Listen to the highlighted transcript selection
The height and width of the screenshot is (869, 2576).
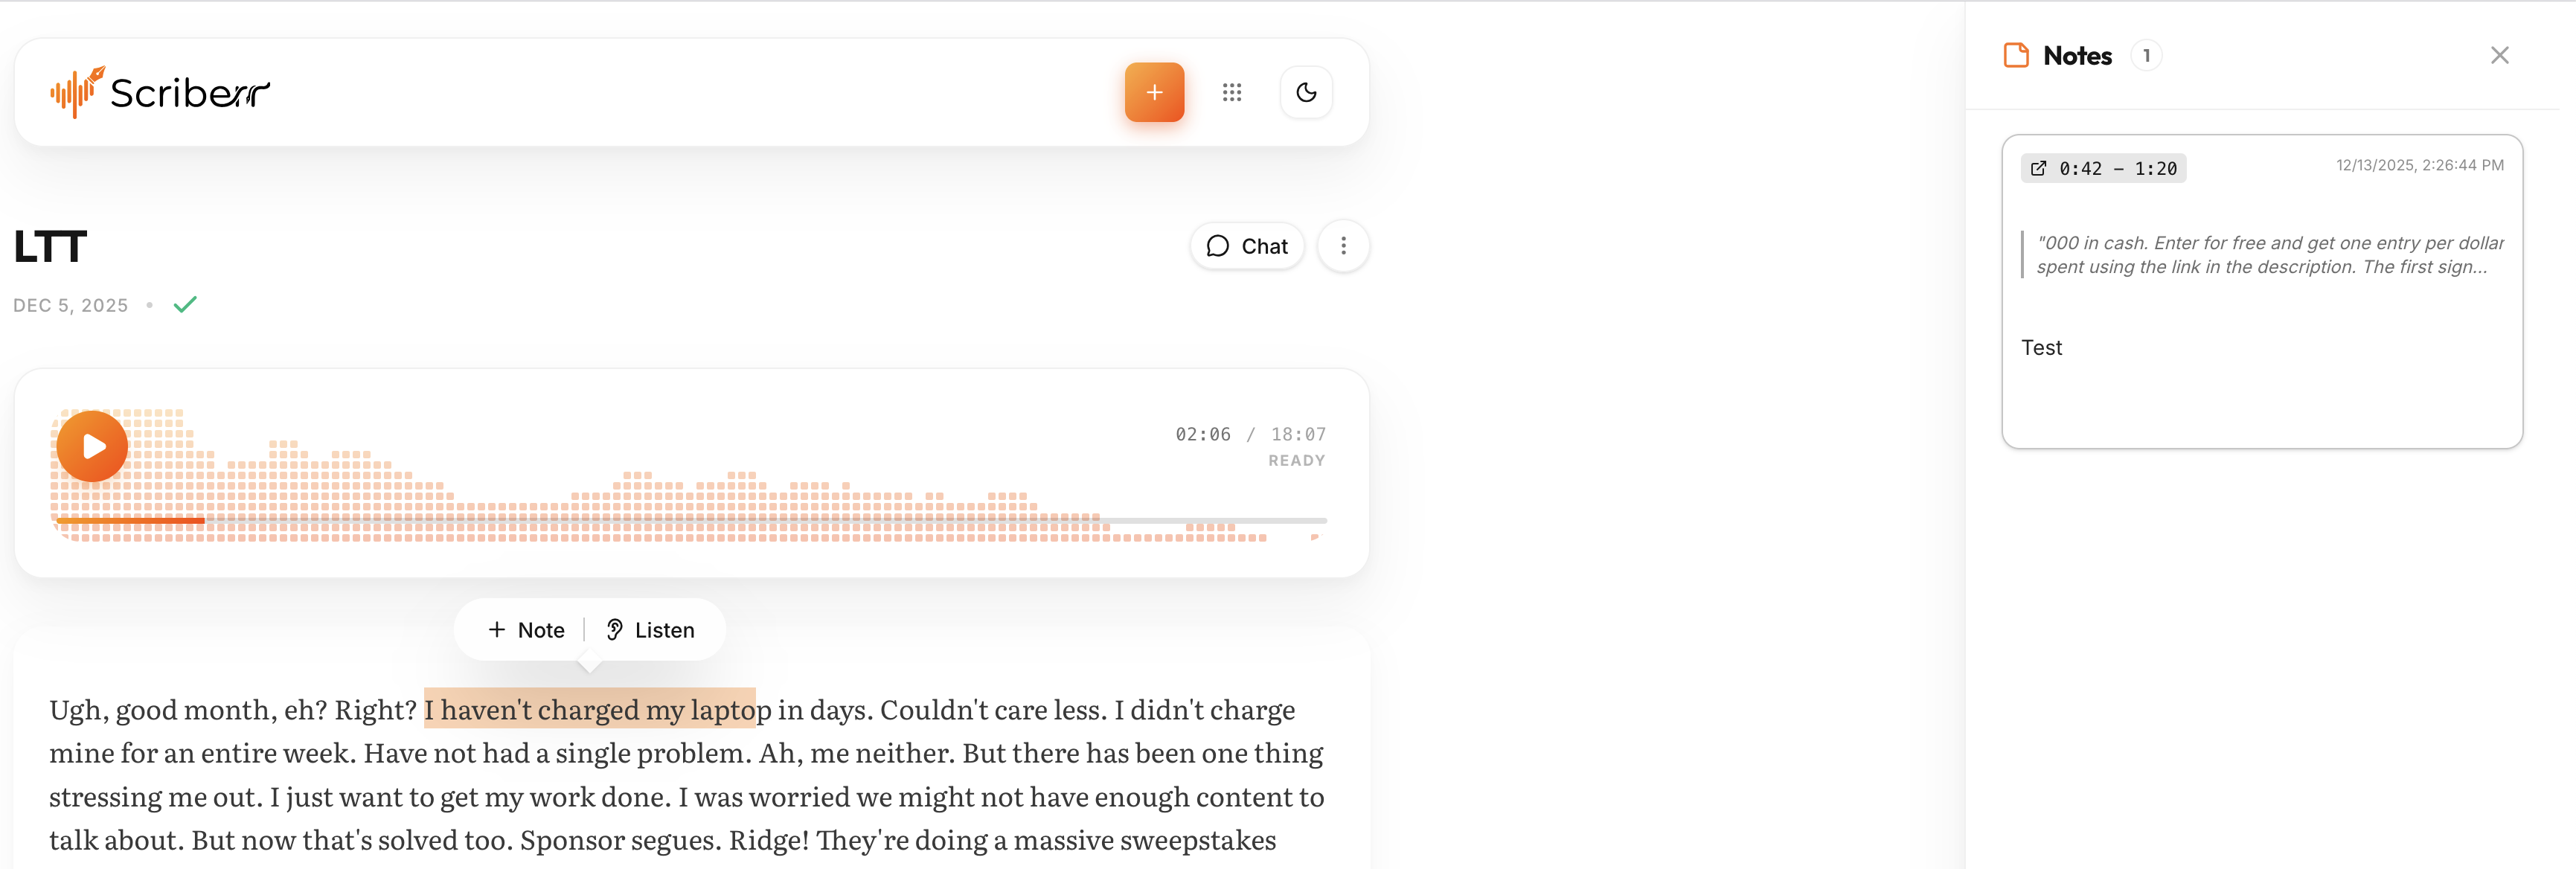click(x=651, y=630)
